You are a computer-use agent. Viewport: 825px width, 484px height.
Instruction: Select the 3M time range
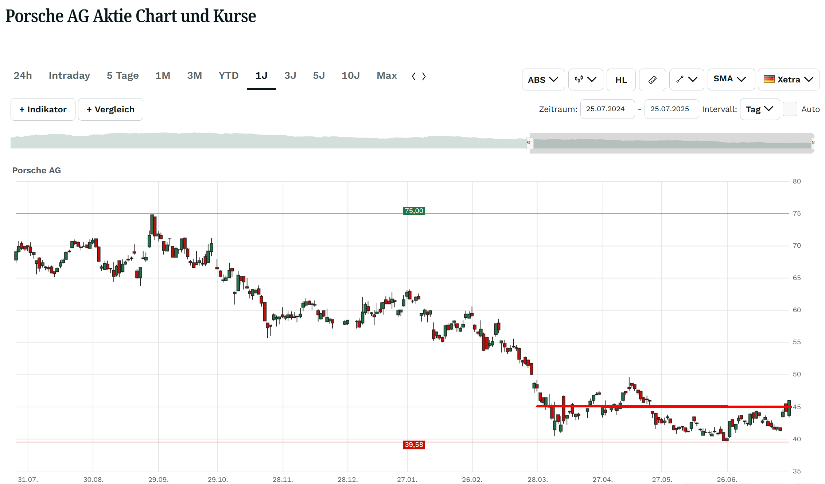(194, 75)
